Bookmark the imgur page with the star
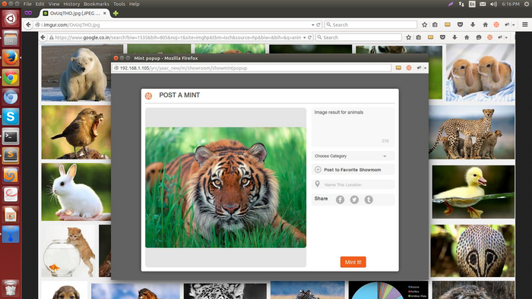 (424, 25)
